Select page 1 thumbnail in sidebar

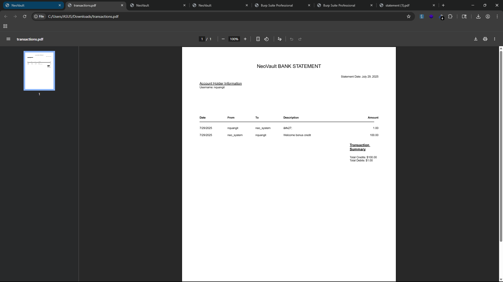point(39,71)
